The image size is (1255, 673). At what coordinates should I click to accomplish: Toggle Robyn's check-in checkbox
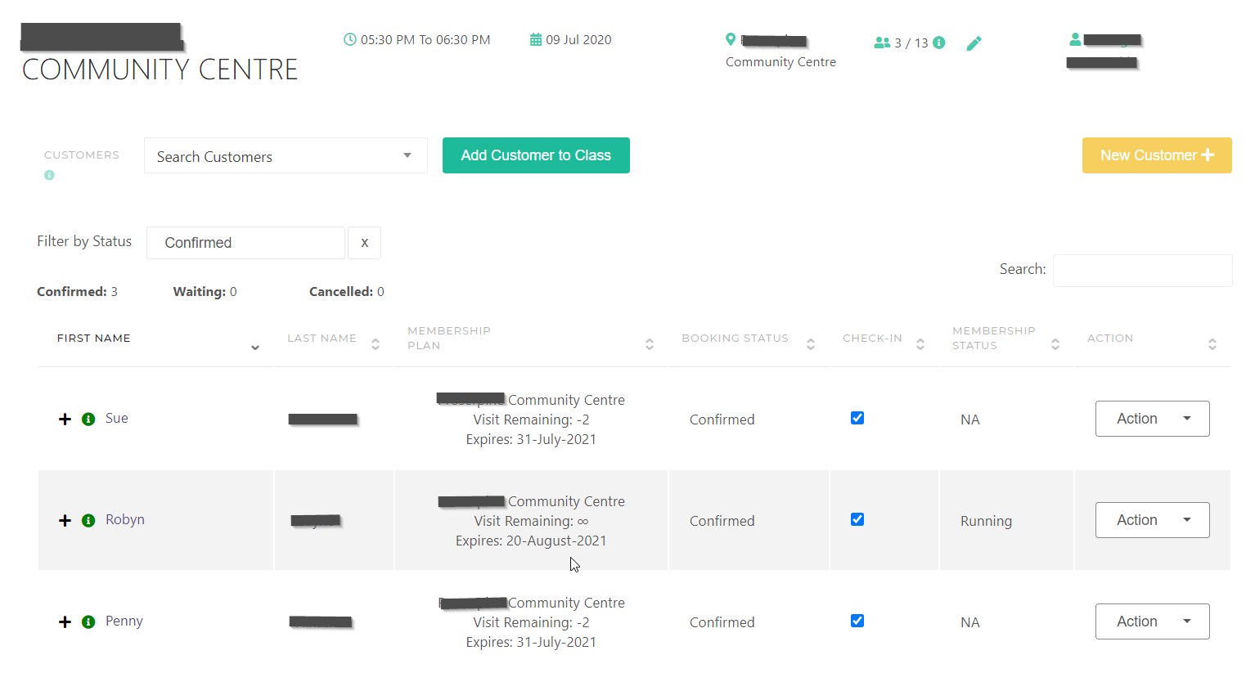click(x=857, y=519)
